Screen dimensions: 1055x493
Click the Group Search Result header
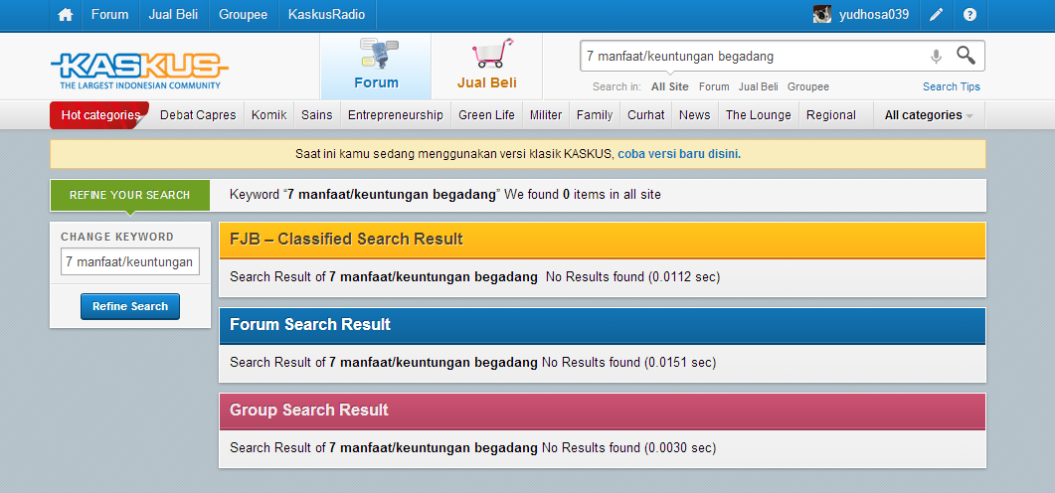click(603, 411)
